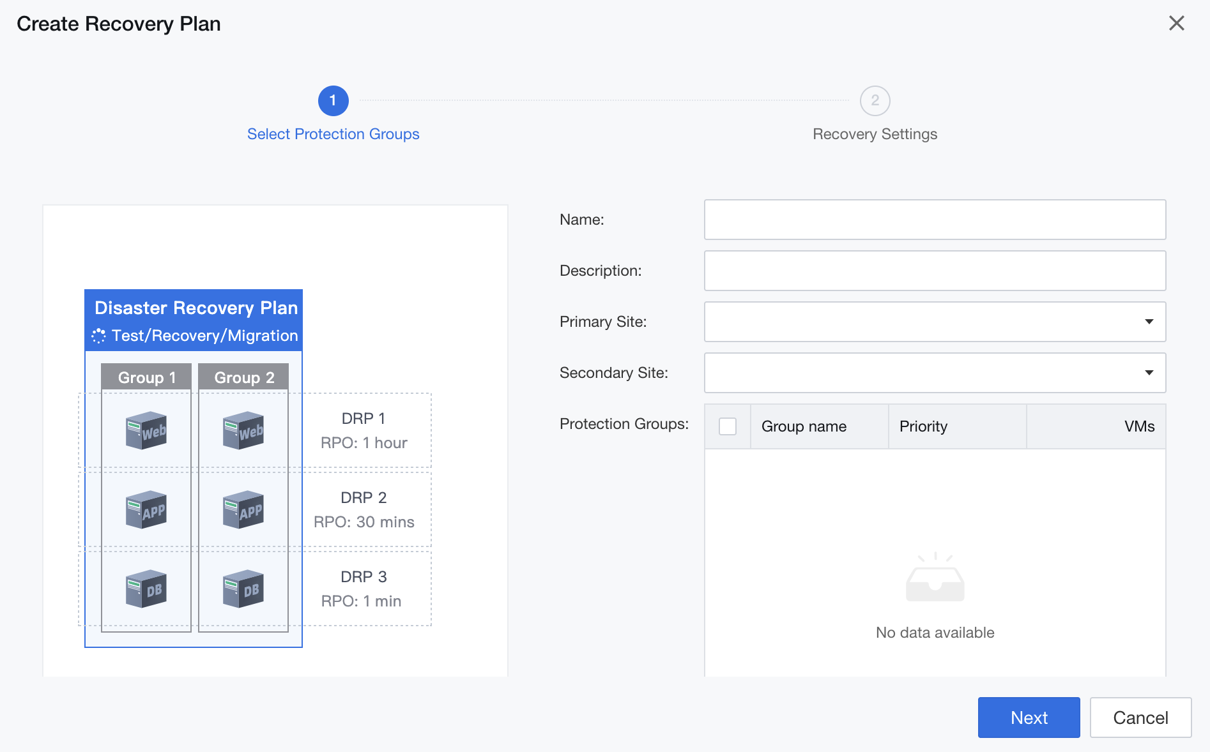Image resolution: width=1210 pixels, height=752 pixels.
Task: Open the Primary Site dropdown
Action: click(935, 322)
